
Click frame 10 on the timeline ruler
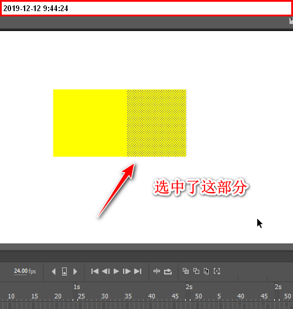click(11, 296)
